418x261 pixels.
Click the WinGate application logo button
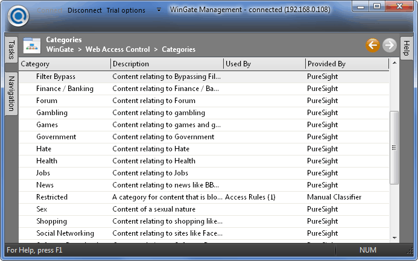click(x=18, y=16)
